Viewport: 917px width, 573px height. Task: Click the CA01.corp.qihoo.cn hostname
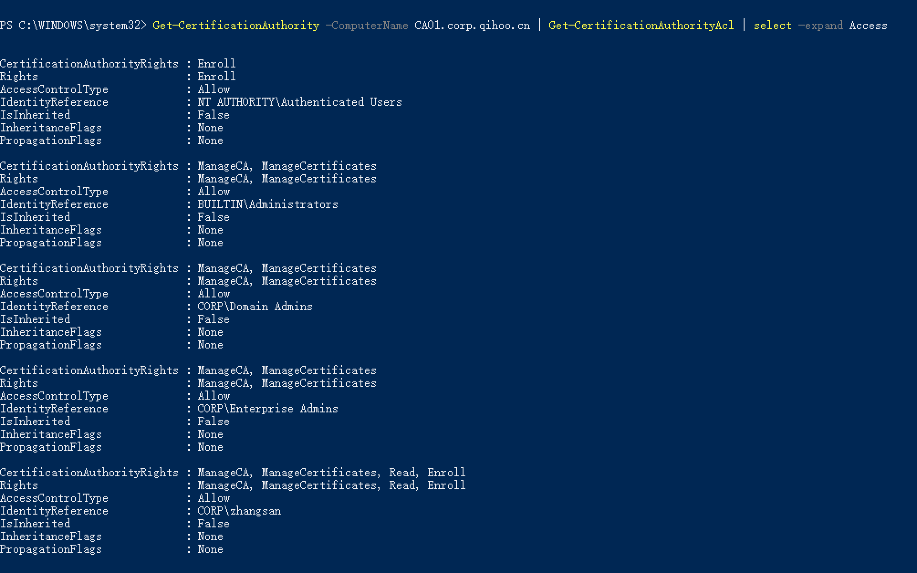pyautogui.click(x=472, y=26)
